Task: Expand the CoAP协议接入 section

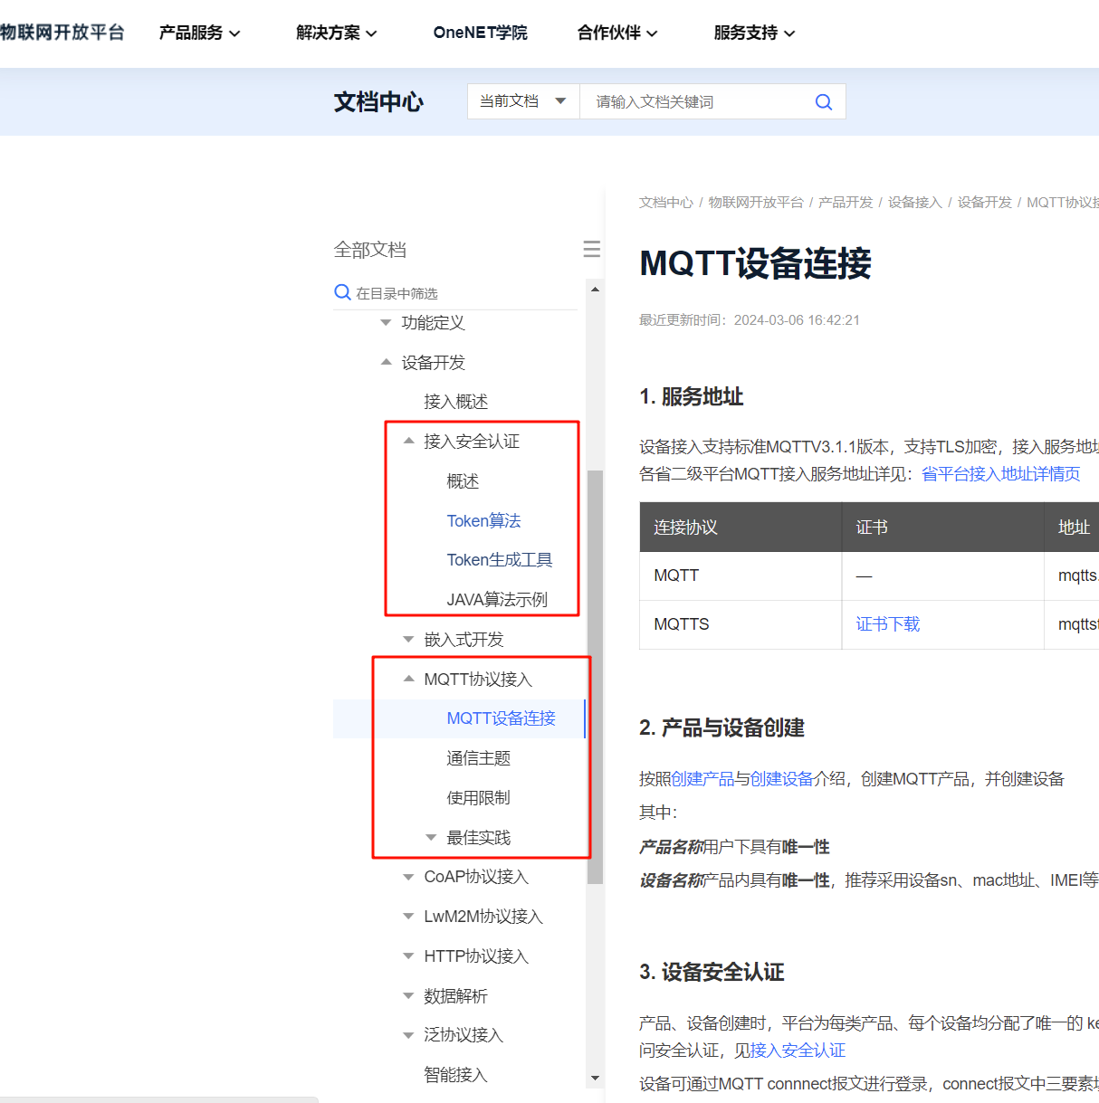Action: pos(407,876)
